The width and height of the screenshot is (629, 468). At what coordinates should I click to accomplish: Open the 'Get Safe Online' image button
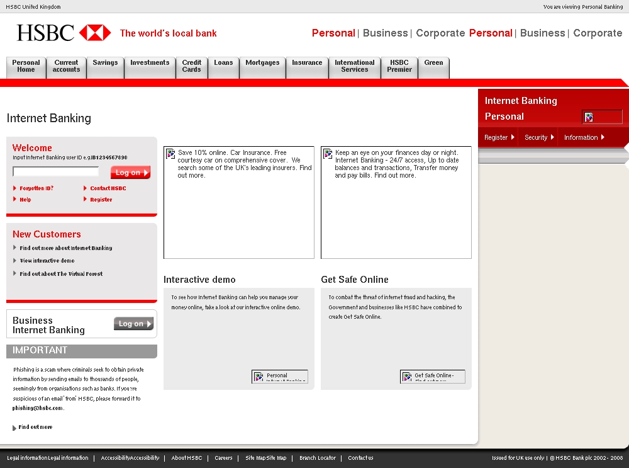coord(433,377)
